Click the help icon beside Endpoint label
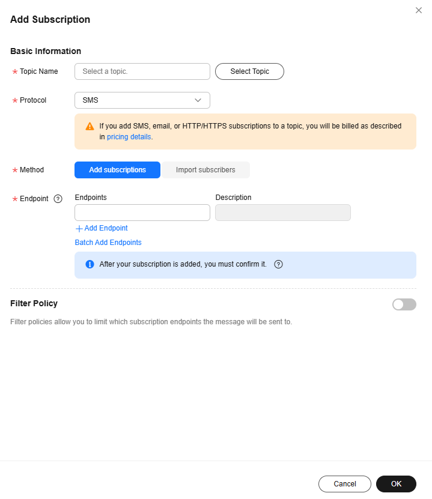Screen dimensions: 432x499 [58, 199]
